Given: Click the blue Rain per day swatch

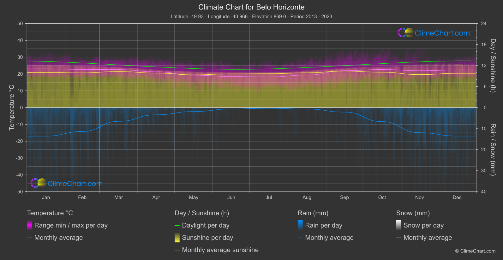Looking at the screenshot, I should pos(300,225).
